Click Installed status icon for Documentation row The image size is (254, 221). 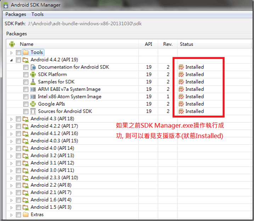181,67
